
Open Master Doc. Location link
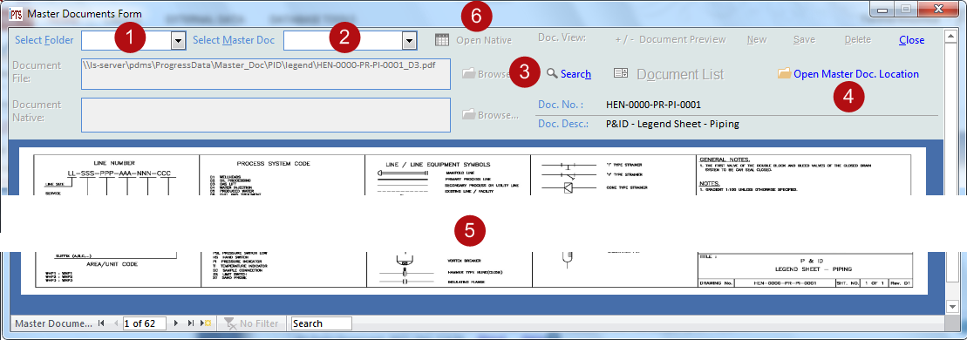pyautogui.click(x=856, y=73)
